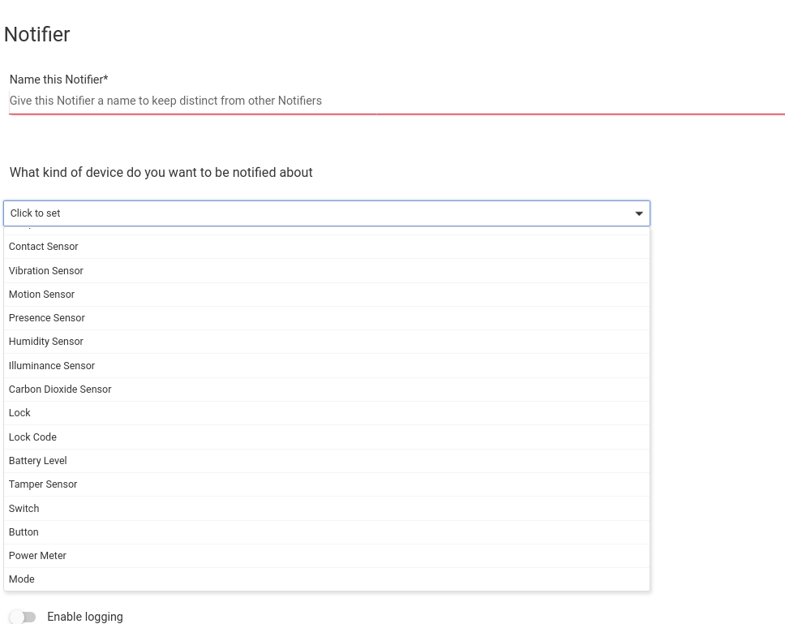Select the Lock option
The height and width of the screenshot is (624, 785).
pos(20,413)
